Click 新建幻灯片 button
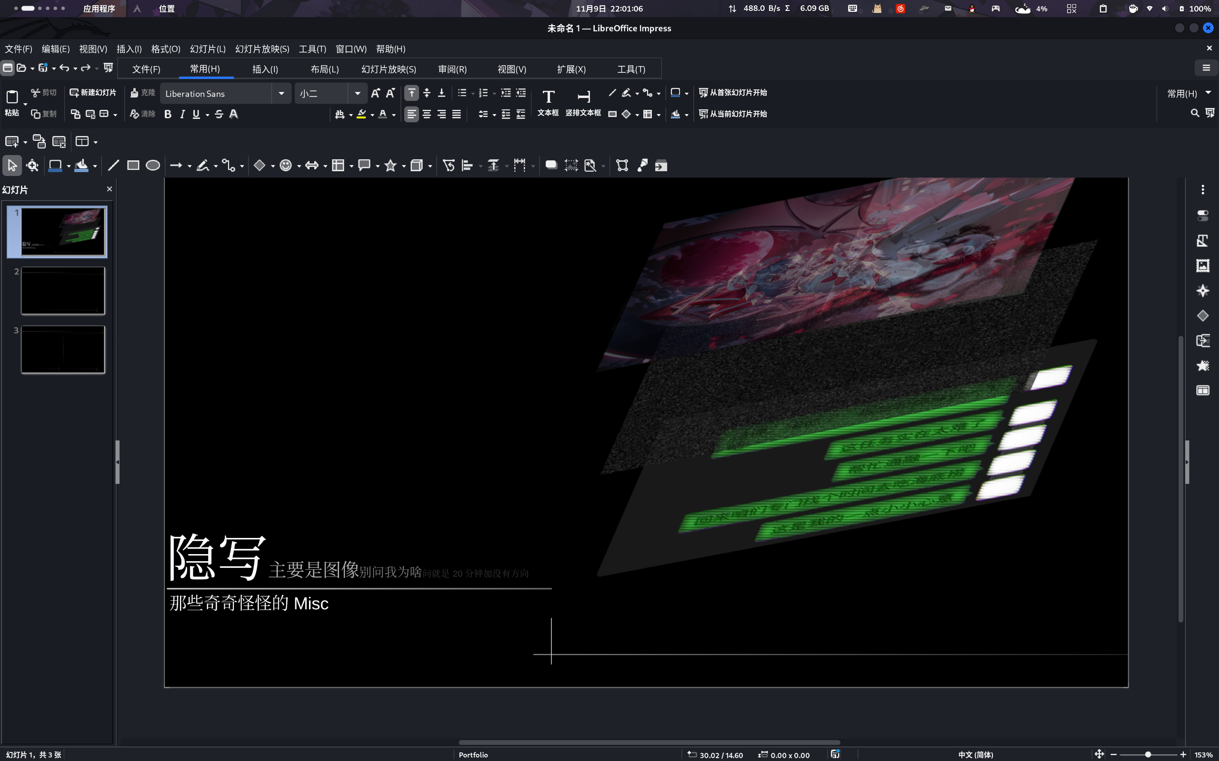 [93, 93]
